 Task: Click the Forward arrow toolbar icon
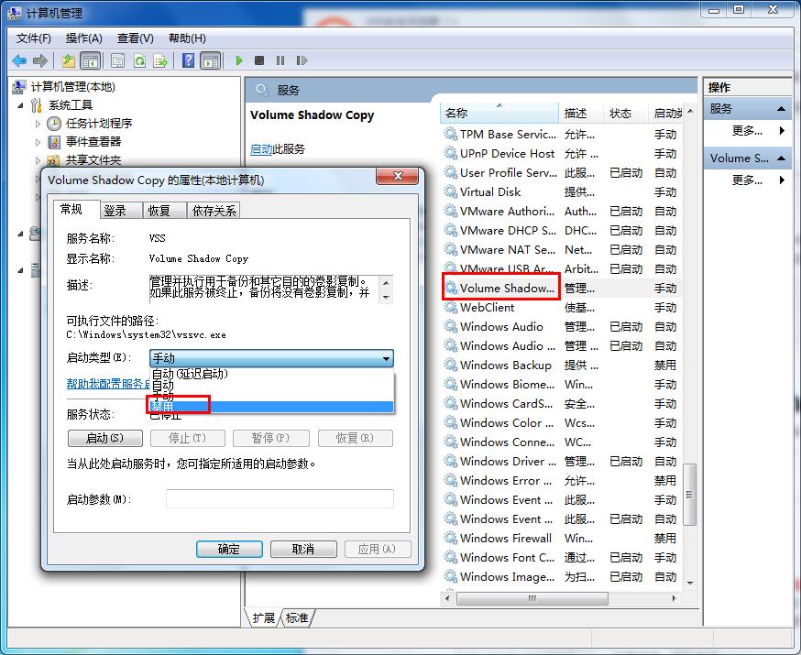pos(40,61)
